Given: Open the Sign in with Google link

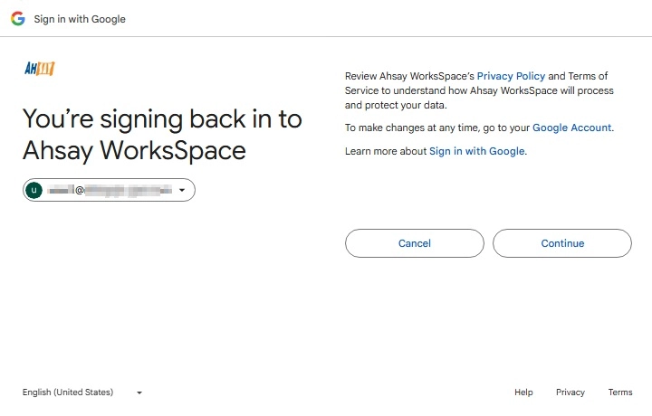Looking at the screenshot, I should point(476,151).
